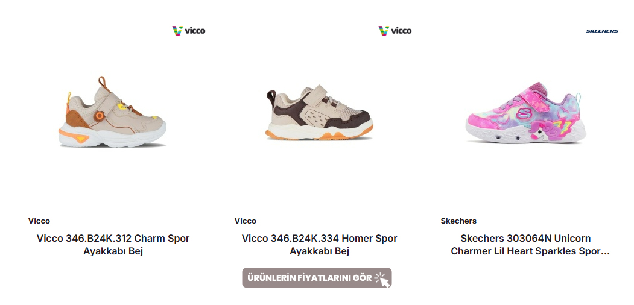Select Vicco brand label under Charm shoe
634x305 pixels.
(x=39, y=221)
